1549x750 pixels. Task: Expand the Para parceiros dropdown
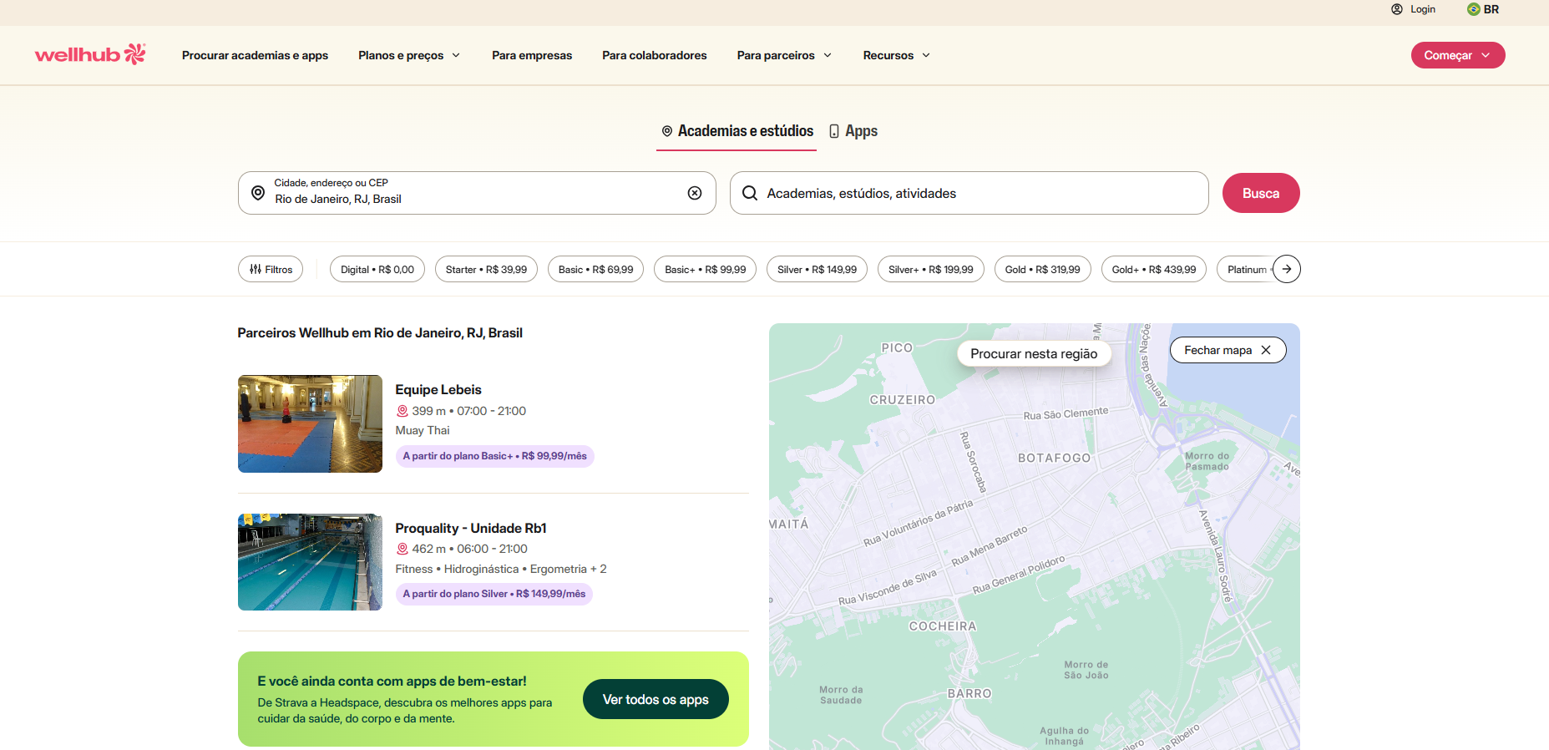(x=784, y=55)
